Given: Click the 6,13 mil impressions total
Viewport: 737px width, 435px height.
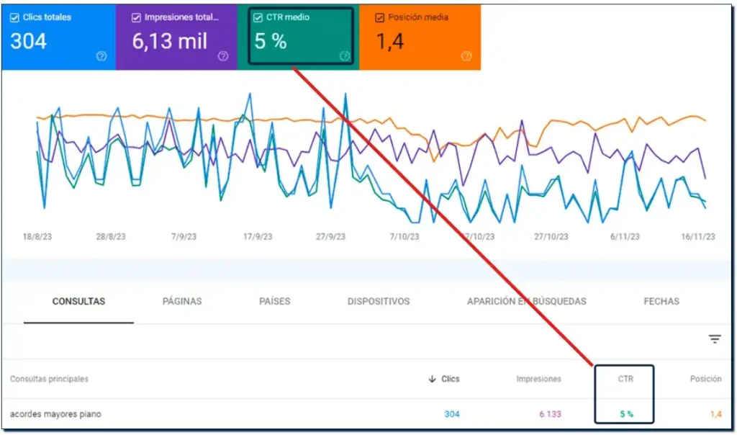Looking at the screenshot, I should coord(170,41).
